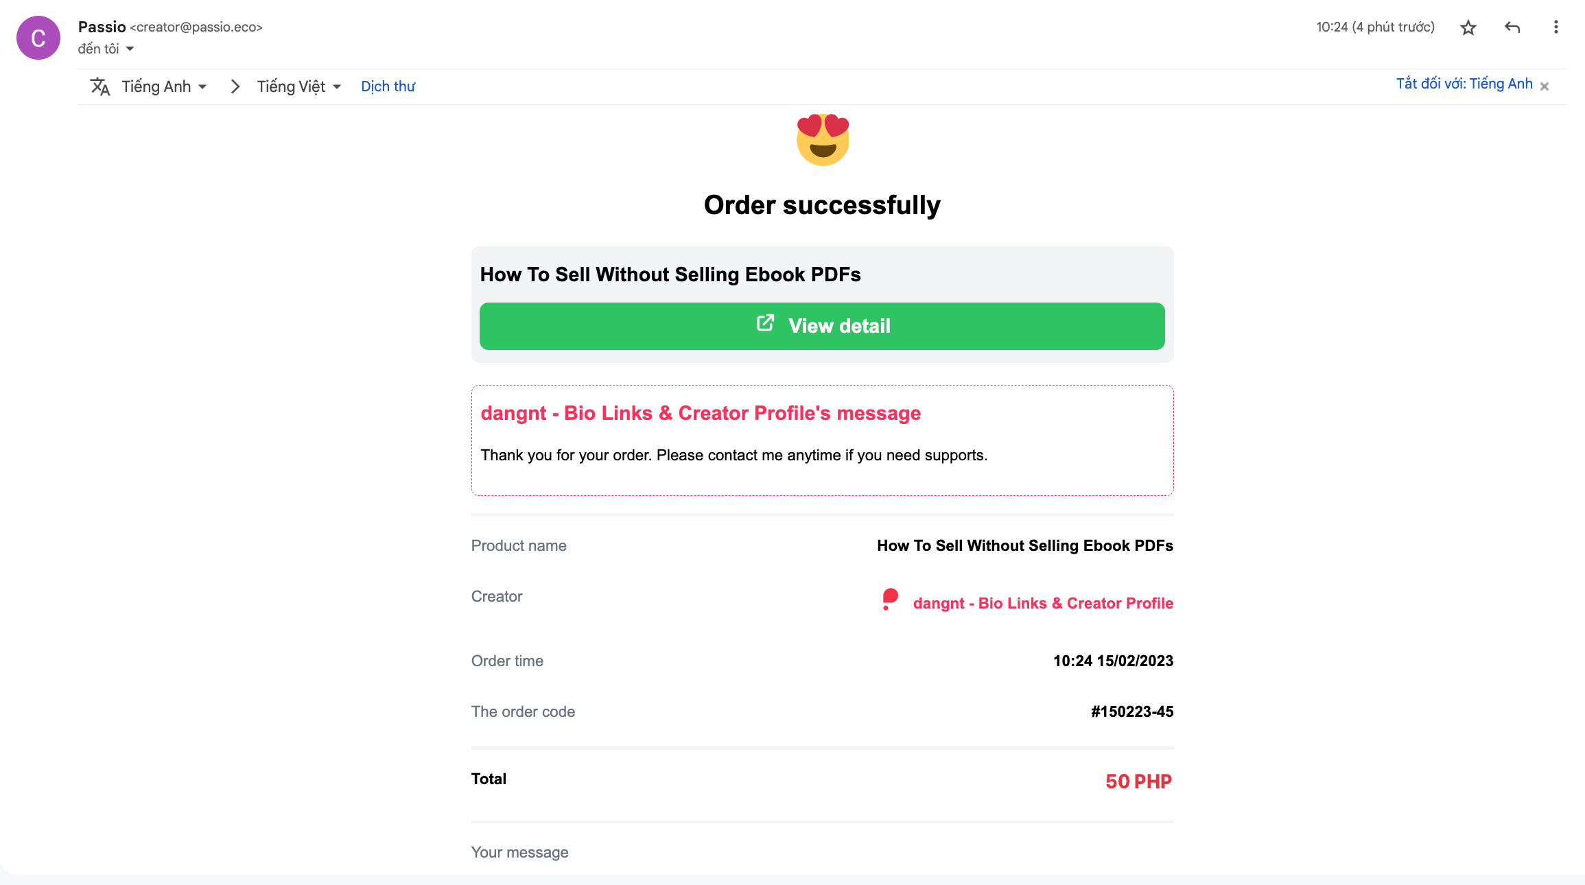
Task: Click the red Passio creator logo icon
Action: 890,599
